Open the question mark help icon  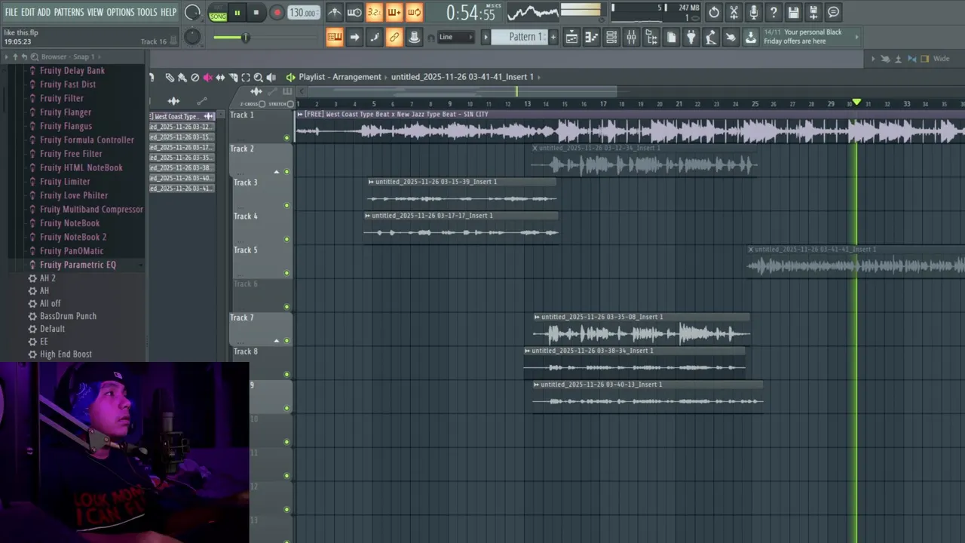[774, 12]
